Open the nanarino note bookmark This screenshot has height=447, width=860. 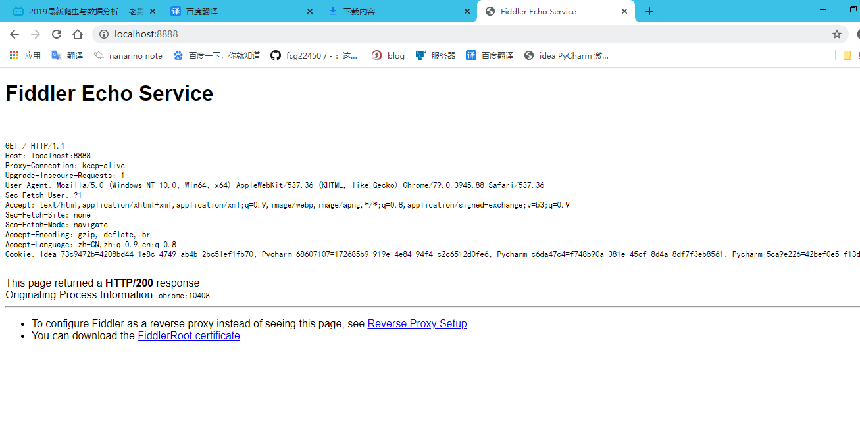pyautogui.click(x=128, y=56)
